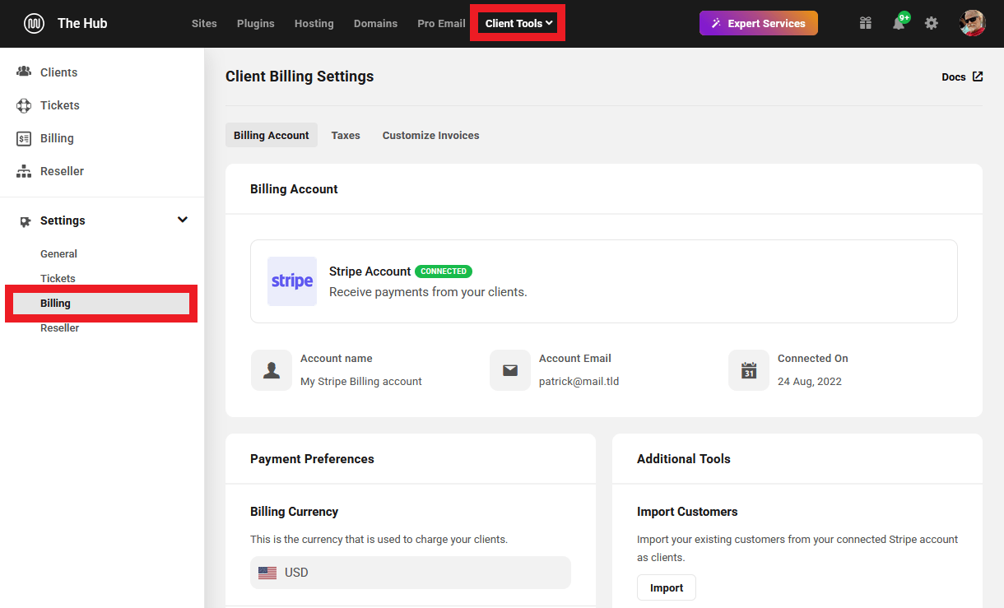
Task: Open Tickets via its sidebar icon
Action: (26, 104)
